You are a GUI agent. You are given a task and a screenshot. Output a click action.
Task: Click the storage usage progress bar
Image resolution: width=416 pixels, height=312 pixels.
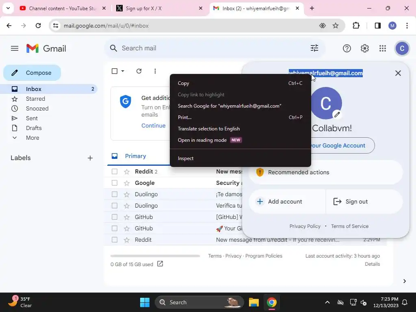tap(155, 256)
